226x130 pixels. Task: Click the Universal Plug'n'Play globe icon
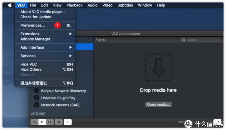(37, 98)
